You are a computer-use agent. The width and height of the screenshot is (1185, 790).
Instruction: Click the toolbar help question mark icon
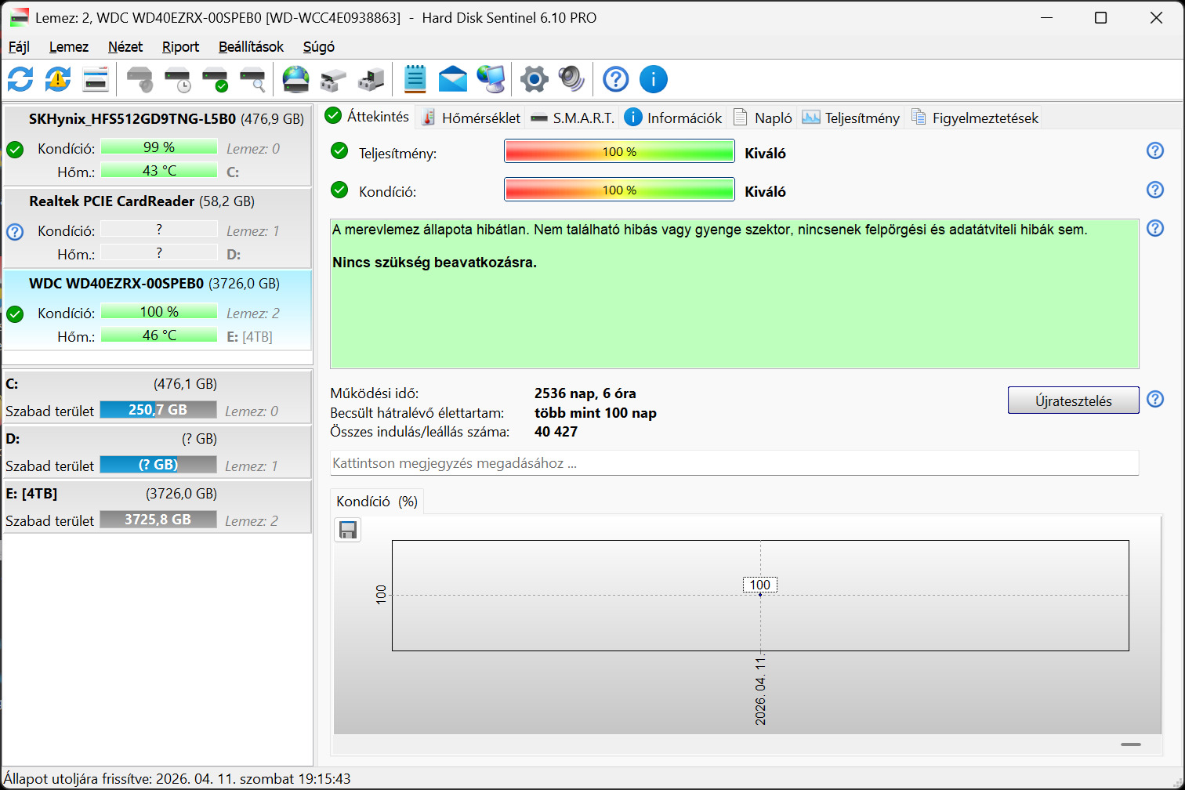616,79
